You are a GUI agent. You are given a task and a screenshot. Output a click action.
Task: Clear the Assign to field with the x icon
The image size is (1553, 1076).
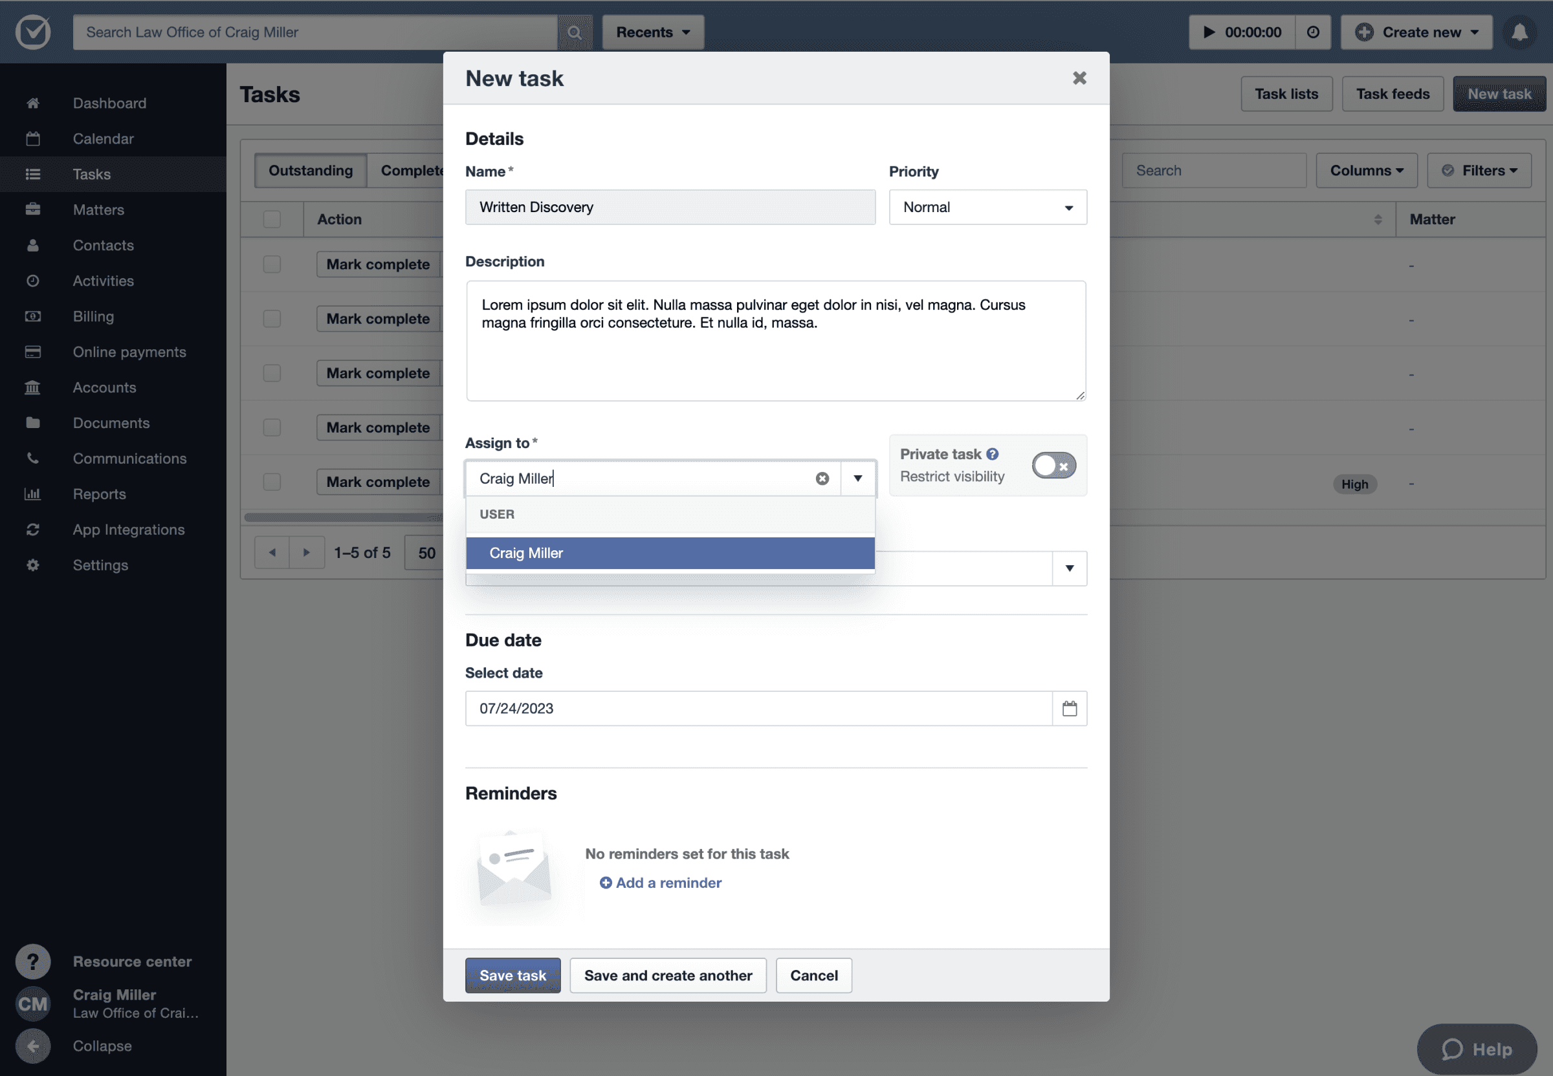822,479
